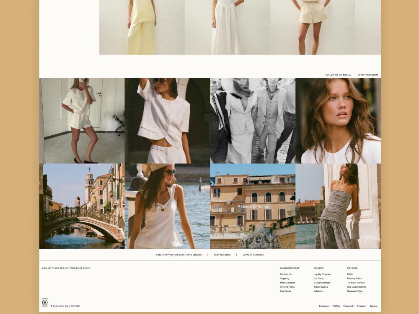Open the A Guide To Rome tile
The height and width of the screenshot is (314, 419).
[x=253, y=206]
